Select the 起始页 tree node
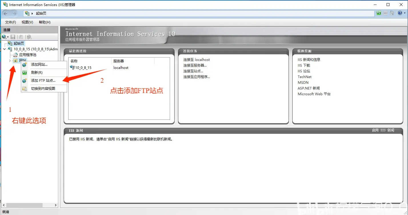 [x=19, y=43]
